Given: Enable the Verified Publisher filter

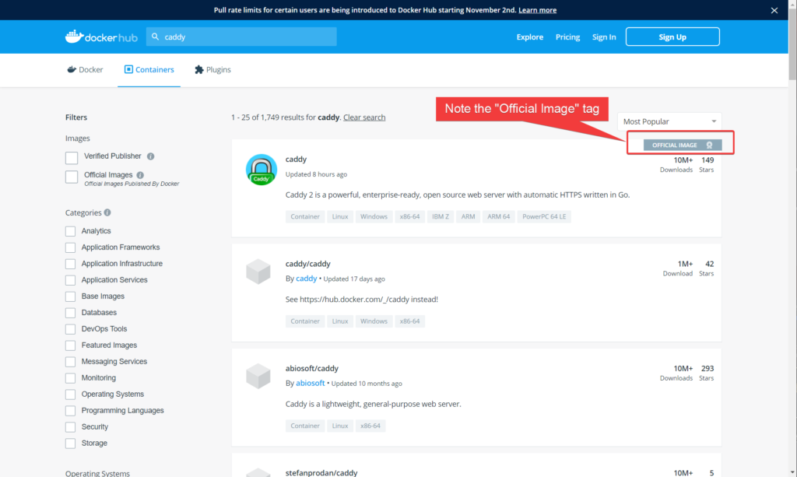Looking at the screenshot, I should pos(71,156).
